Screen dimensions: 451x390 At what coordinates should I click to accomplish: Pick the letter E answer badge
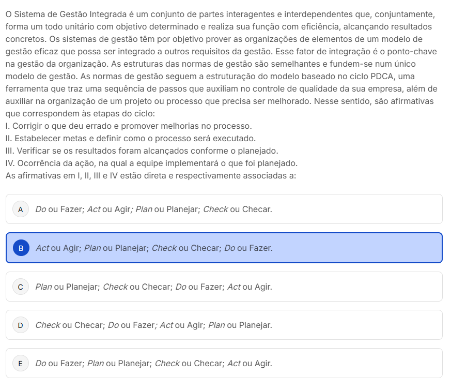[x=20, y=364]
